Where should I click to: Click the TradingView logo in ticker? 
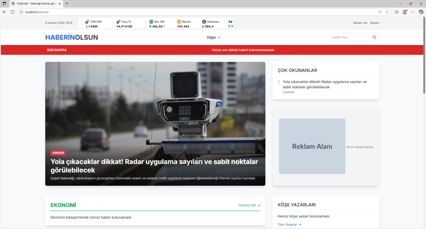pyautogui.click(x=230, y=22)
